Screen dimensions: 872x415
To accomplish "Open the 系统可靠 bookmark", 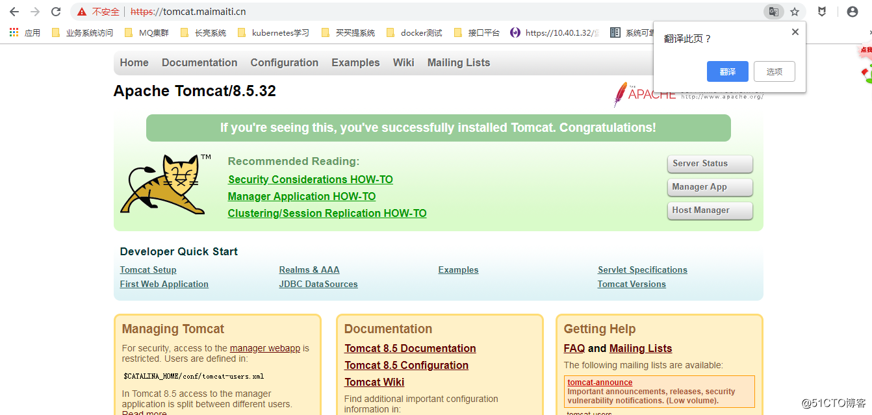I will [633, 32].
